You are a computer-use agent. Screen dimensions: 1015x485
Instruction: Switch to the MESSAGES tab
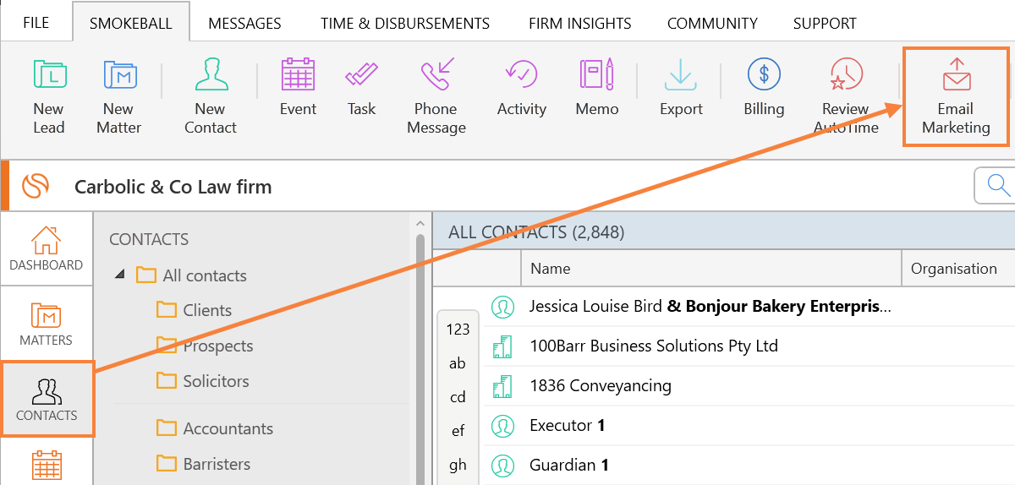(244, 24)
